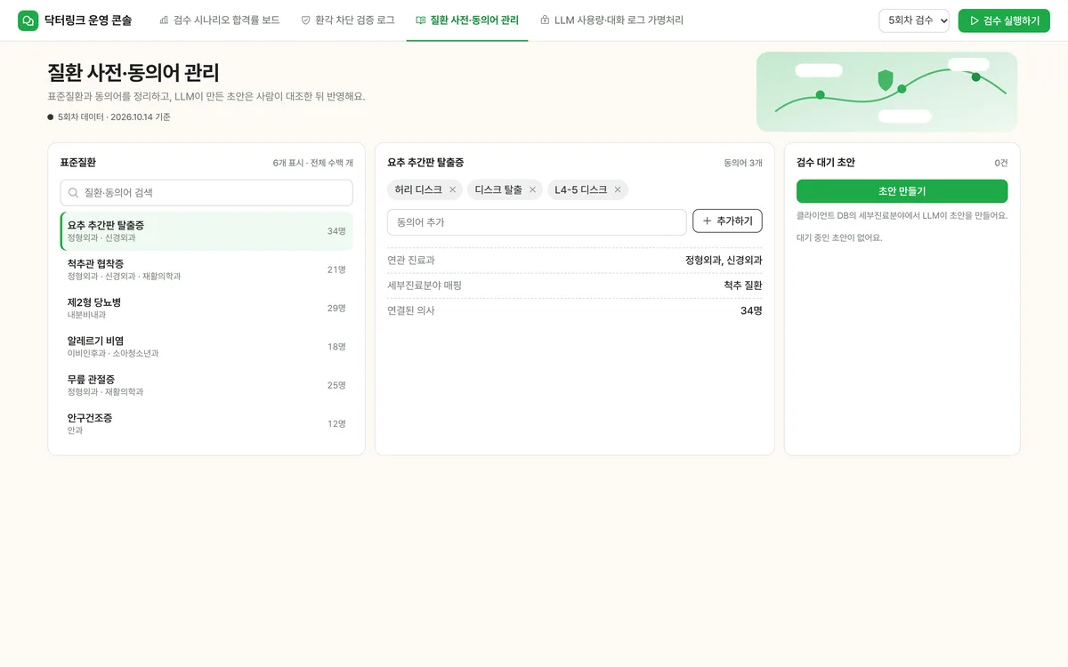Select 알레르기 비염 in disease list
The height and width of the screenshot is (667, 1068).
pyautogui.click(x=206, y=347)
